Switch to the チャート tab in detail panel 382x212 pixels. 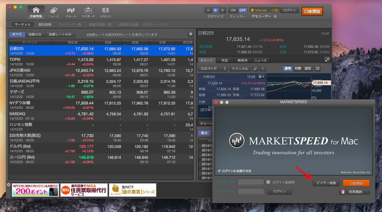tap(207, 60)
